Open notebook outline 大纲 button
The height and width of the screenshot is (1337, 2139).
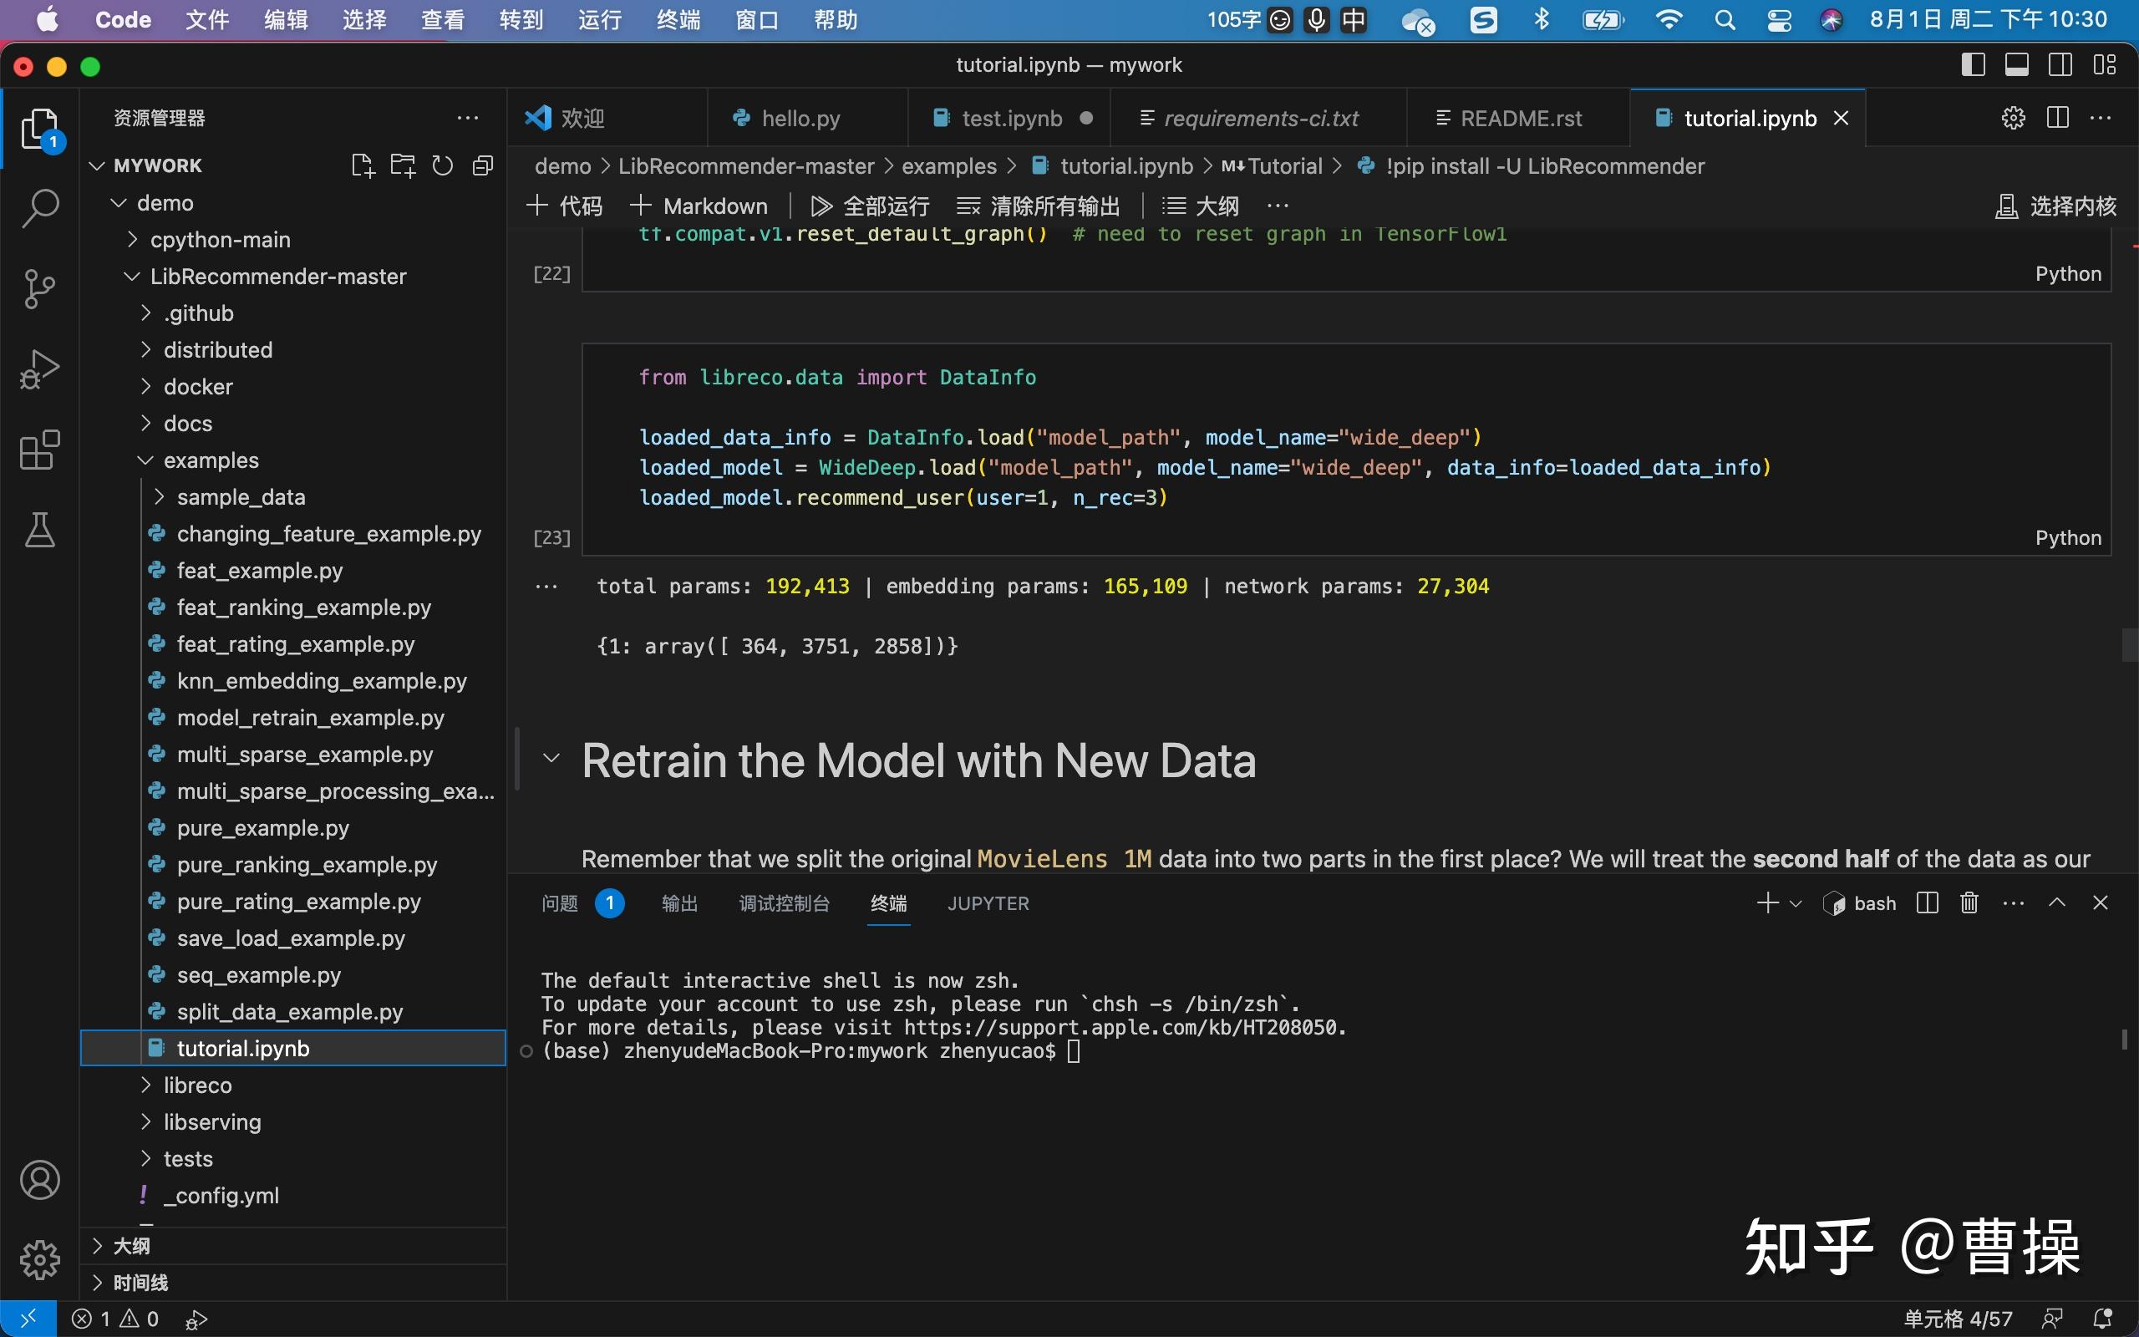click(x=1200, y=206)
